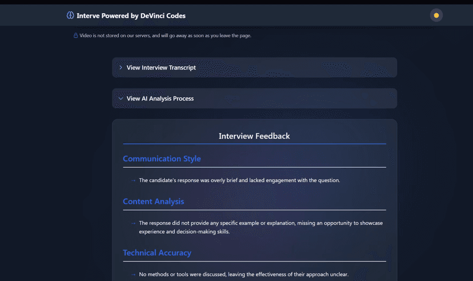Select the Content Analysis heading
Image resolution: width=473 pixels, height=281 pixels.
tap(153, 201)
